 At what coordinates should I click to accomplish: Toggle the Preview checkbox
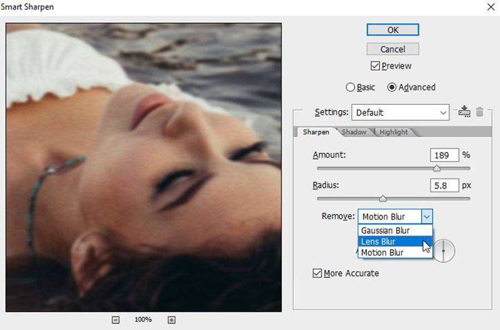[x=375, y=66]
